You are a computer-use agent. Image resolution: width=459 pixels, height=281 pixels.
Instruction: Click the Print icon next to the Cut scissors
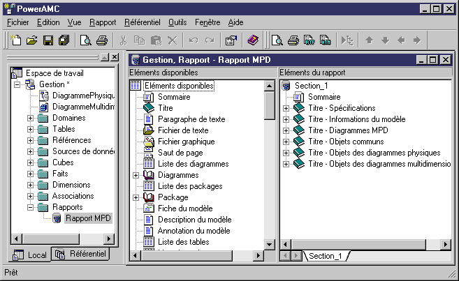[101, 40]
